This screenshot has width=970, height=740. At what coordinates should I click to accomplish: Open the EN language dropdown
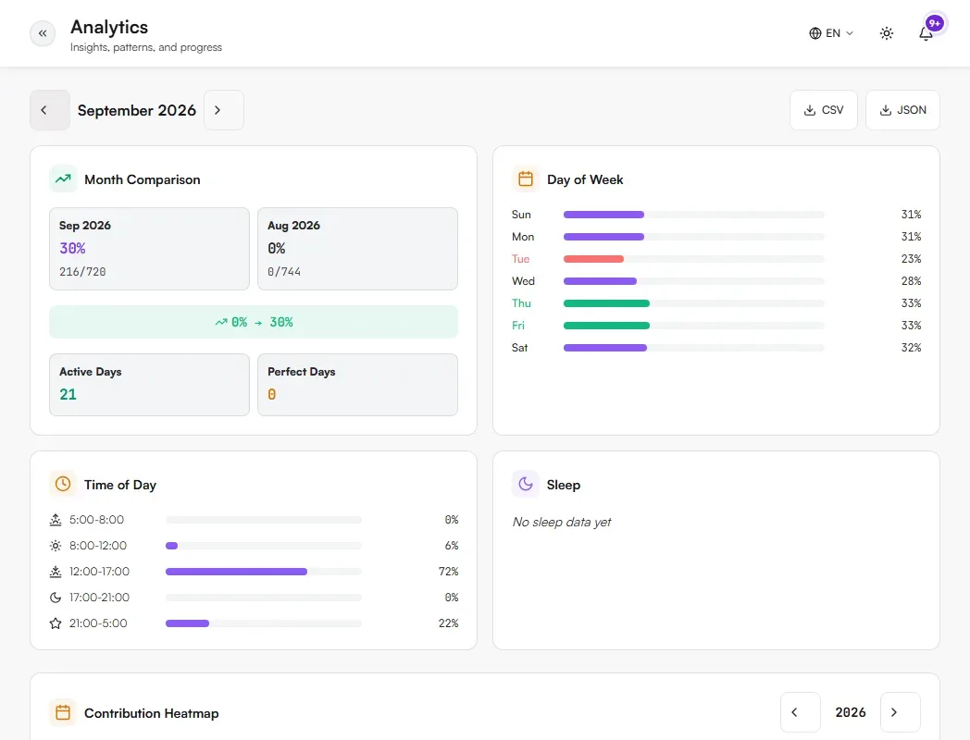(x=831, y=33)
